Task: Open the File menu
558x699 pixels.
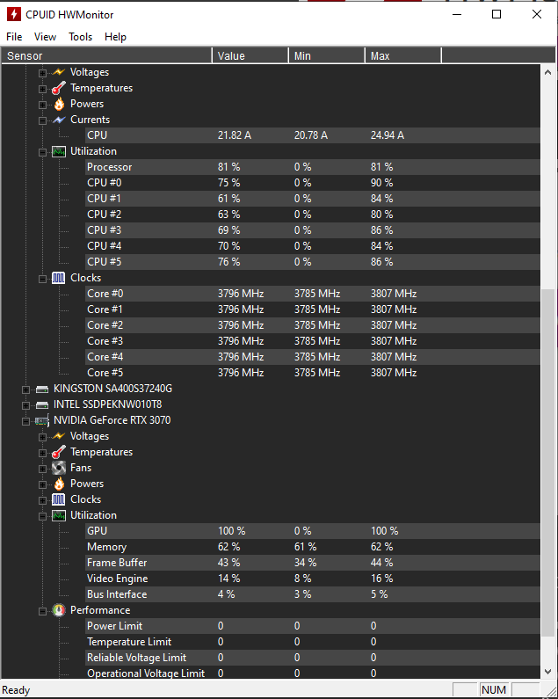Action: (x=14, y=37)
